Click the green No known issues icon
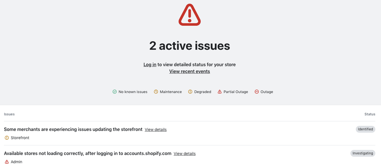 115,92
